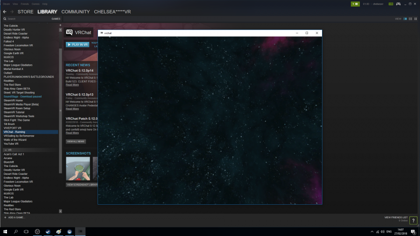Screen dimensions: 420x236
Task: Open the Windows Action Center notifications
Action: 413,232
